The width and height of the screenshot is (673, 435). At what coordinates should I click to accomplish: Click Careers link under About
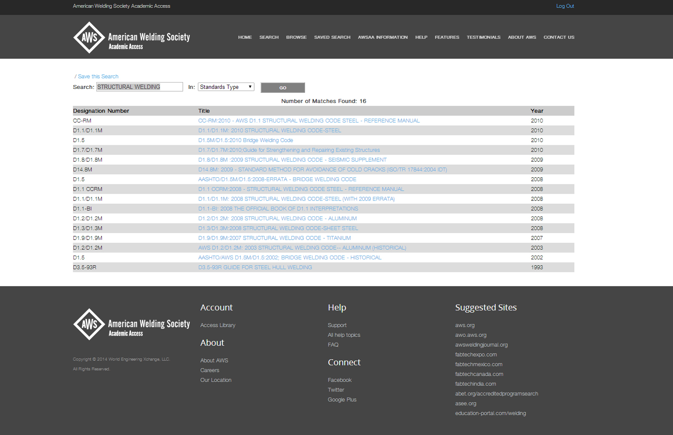point(210,370)
